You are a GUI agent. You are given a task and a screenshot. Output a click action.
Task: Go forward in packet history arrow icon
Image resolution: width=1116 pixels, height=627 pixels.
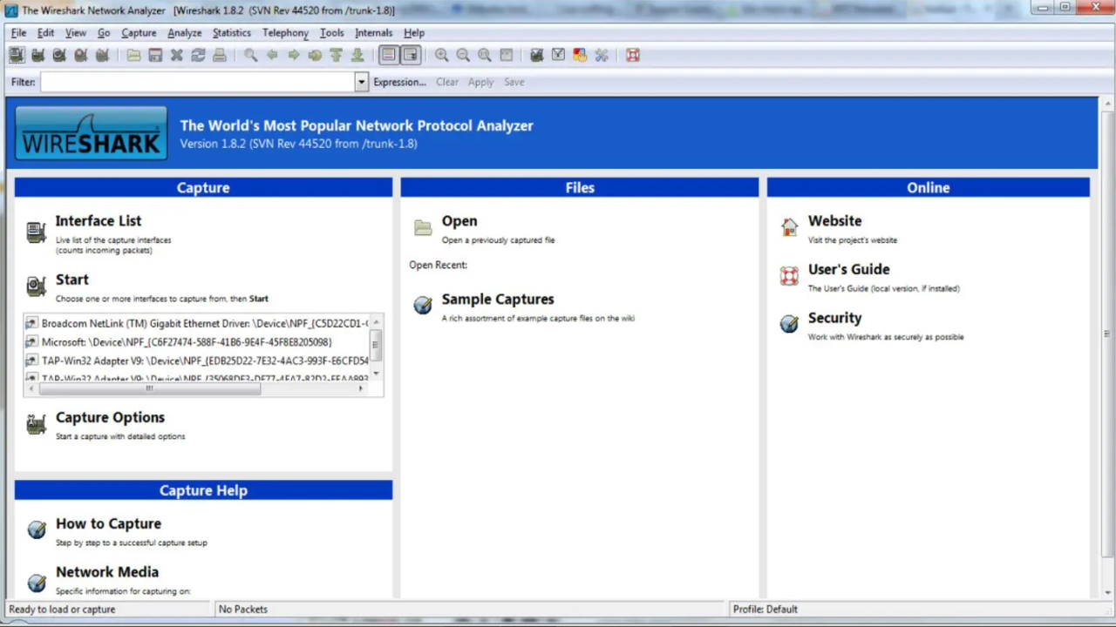click(294, 55)
